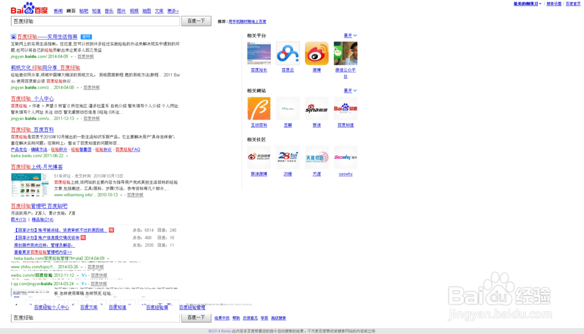584x334 pixels.
Task: Click the top 百度一下 search button
Action: coord(196,21)
